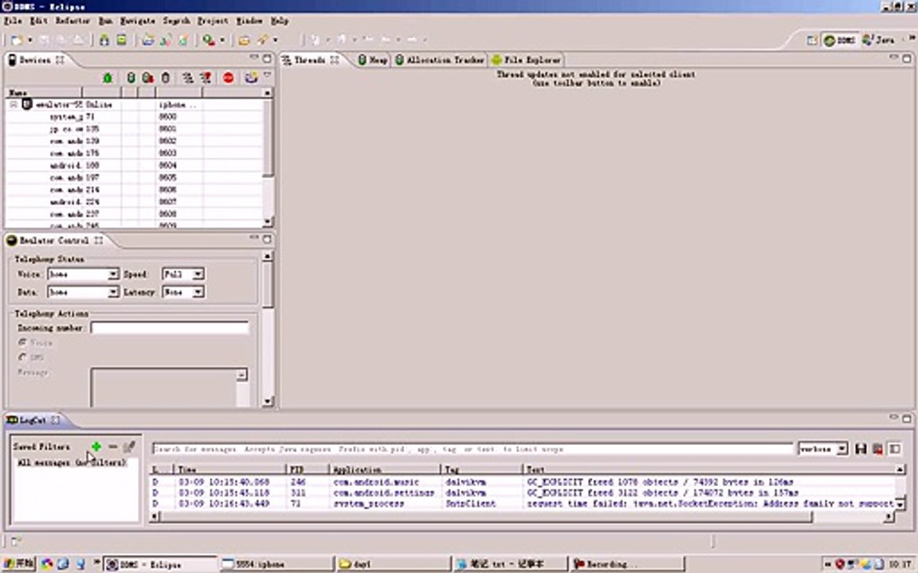Collapse the emulator device tree node
Viewport: 918px width, 573px height.
tap(14, 104)
